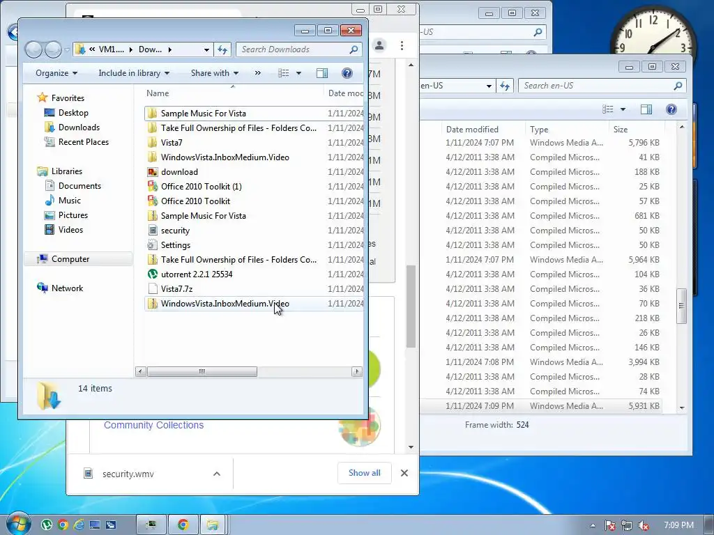Open the Organize dropdown menu
Image resolution: width=714 pixels, height=535 pixels.
[x=56, y=73]
